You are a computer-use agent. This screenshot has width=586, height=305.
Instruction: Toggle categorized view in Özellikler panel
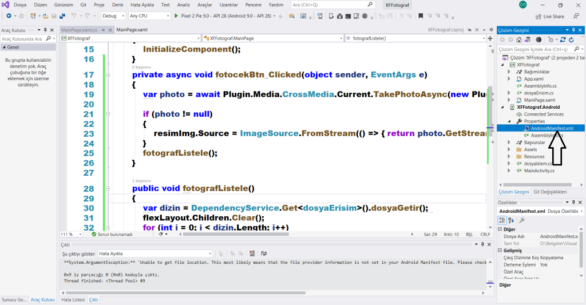(x=502, y=220)
